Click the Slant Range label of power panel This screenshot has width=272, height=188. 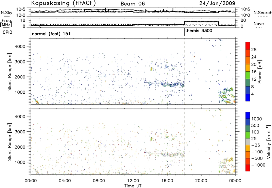10,72
